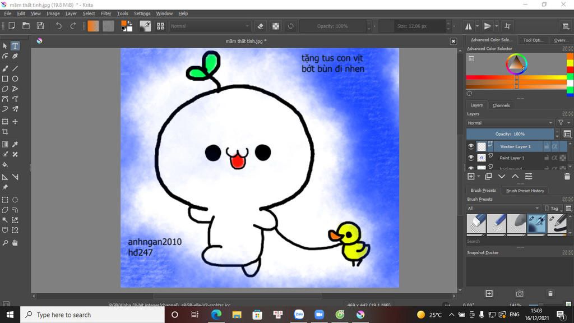Redo the last undone action
This screenshot has height=323, width=574.
[x=73, y=26]
